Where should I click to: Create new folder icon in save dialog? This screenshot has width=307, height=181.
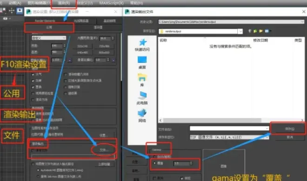pyautogui.click(x=261, y=31)
